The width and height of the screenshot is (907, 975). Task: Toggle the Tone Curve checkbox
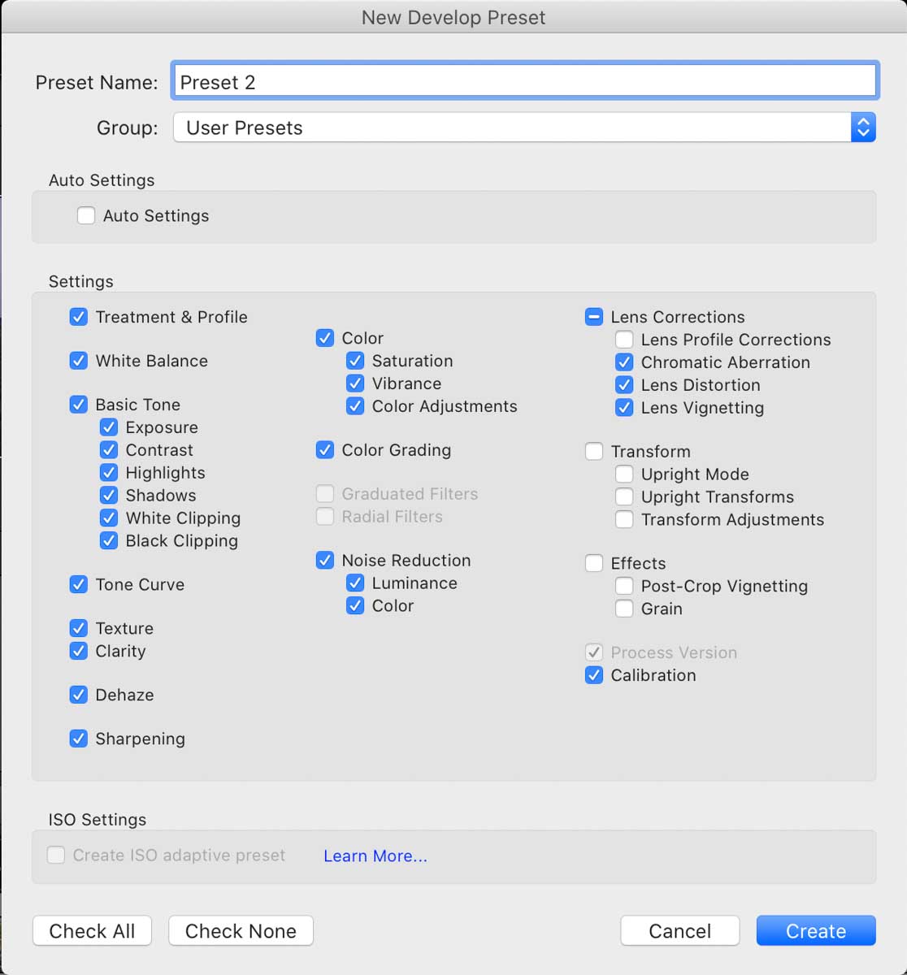tap(79, 584)
